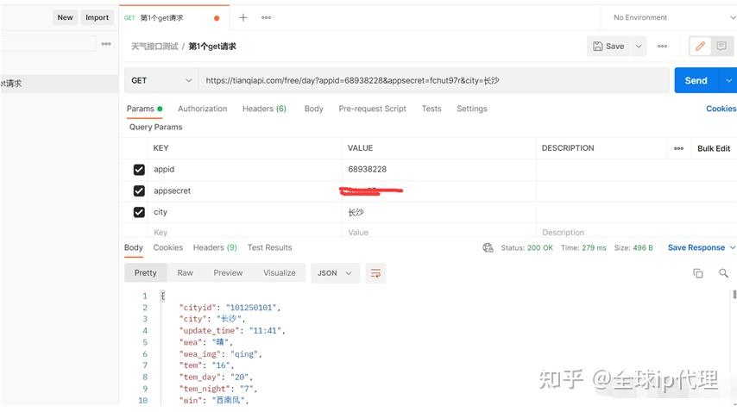This screenshot has height=412, width=737.
Task: Expand the Save button dropdown arrow
Action: (639, 47)
